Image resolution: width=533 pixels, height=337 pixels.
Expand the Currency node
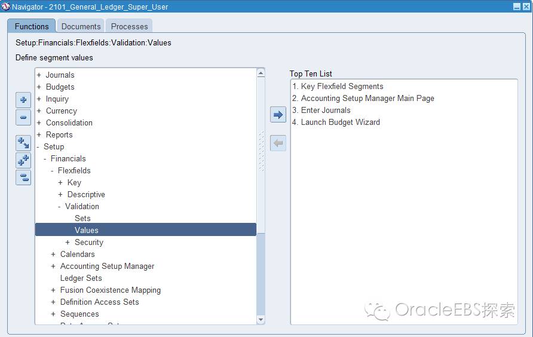tap(39, 111)
